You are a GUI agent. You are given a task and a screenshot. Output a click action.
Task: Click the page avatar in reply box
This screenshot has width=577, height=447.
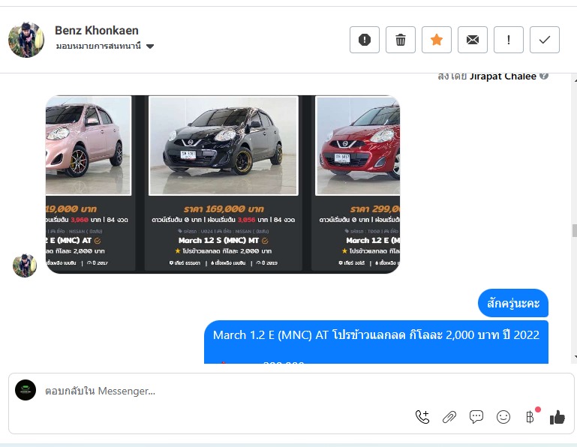(x=26, y=390)
